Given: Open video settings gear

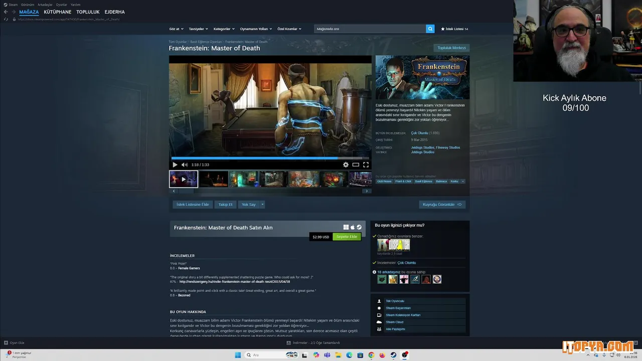Looking at the screenshot, I should [x=346, y=164].
